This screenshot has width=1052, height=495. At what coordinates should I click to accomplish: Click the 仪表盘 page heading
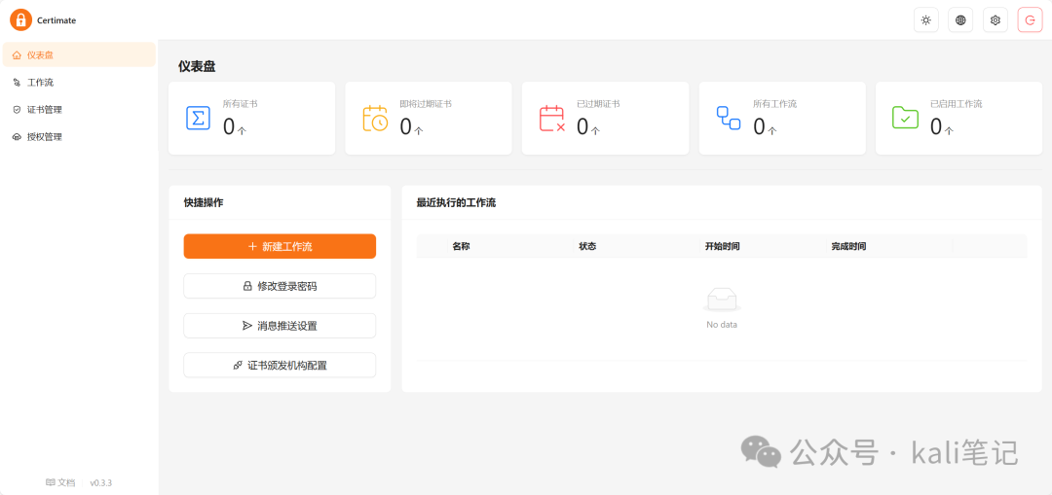(x=197, y=66)
